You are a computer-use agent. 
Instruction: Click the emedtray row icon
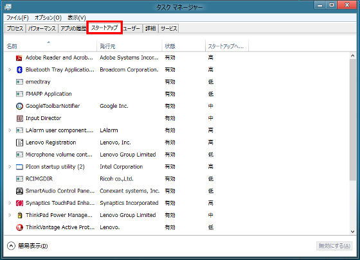coord(19,82)
